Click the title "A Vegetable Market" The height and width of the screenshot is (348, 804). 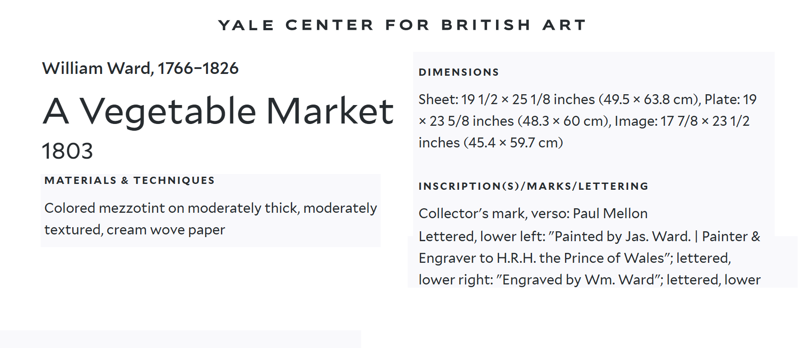pos(218,111)
